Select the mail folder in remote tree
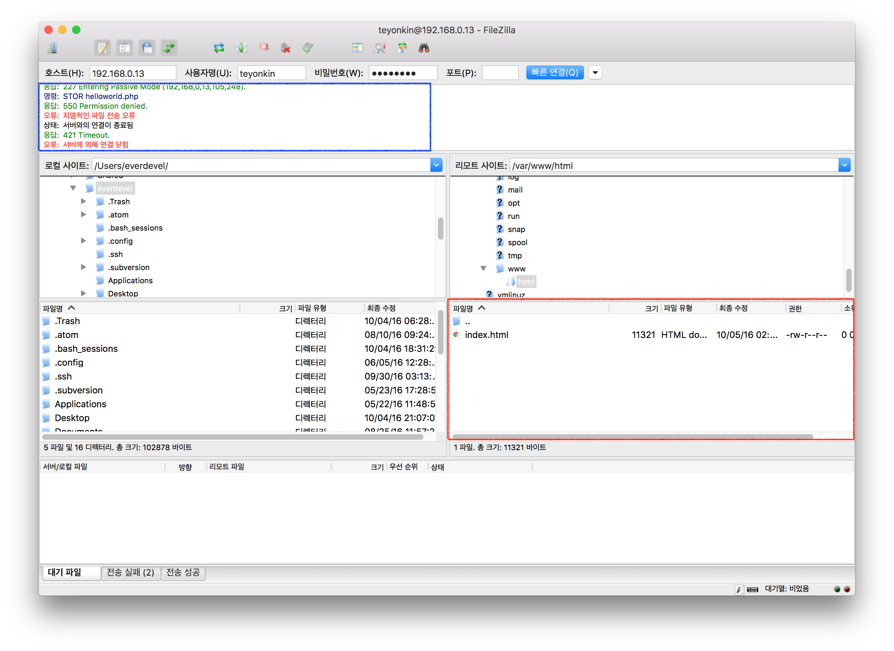894x651 pixels. point(515,189)
